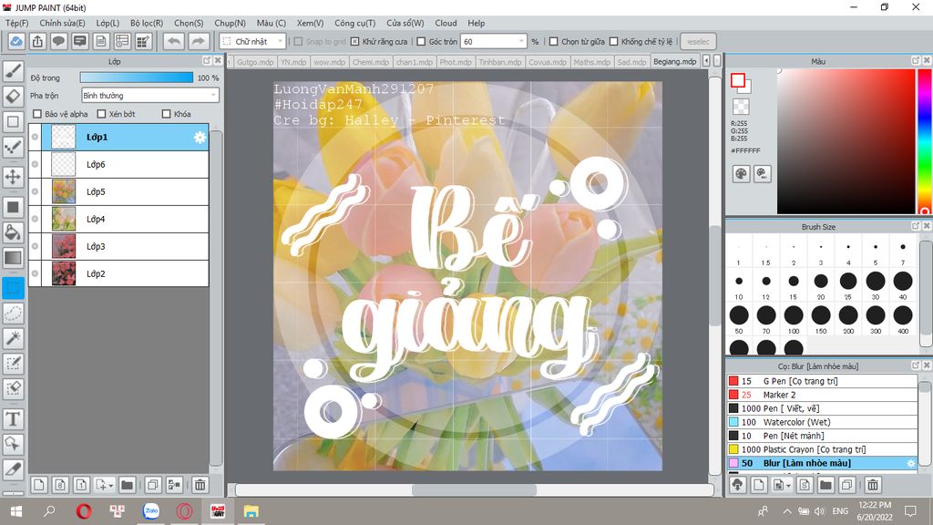Select the Gradient tool
The height and width of the screenshot is (525, 933).
pos(13,258)
